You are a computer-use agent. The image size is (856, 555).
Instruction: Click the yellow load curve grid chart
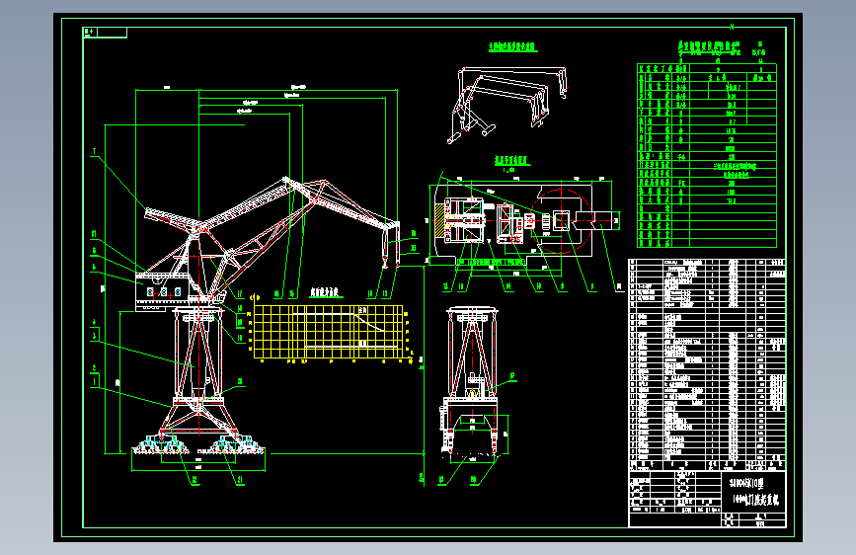(x=329, y=332)
